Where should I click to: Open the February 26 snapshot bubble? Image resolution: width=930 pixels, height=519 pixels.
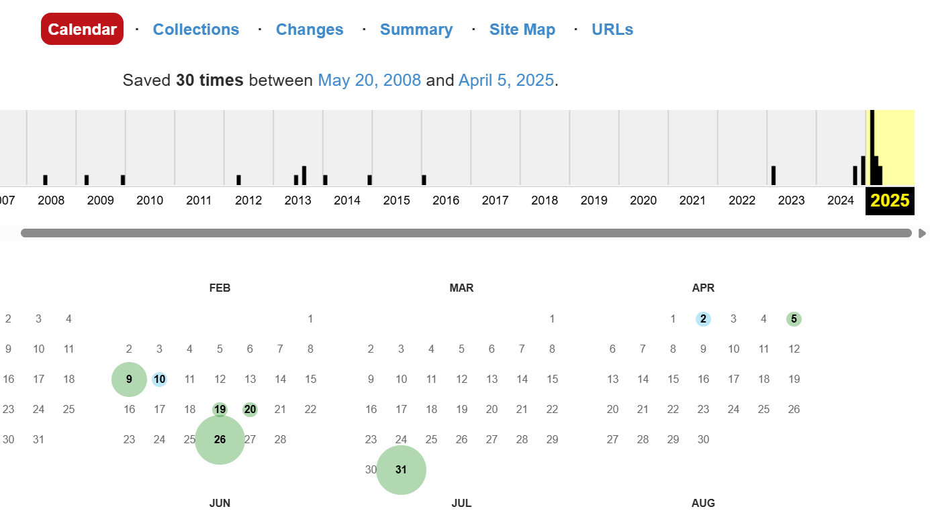(220, 440)
